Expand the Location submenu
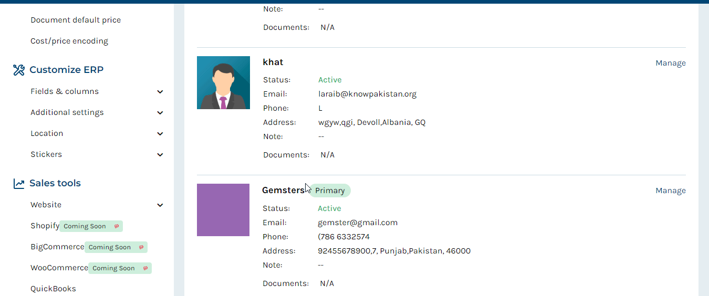 (x=160, y=134)
